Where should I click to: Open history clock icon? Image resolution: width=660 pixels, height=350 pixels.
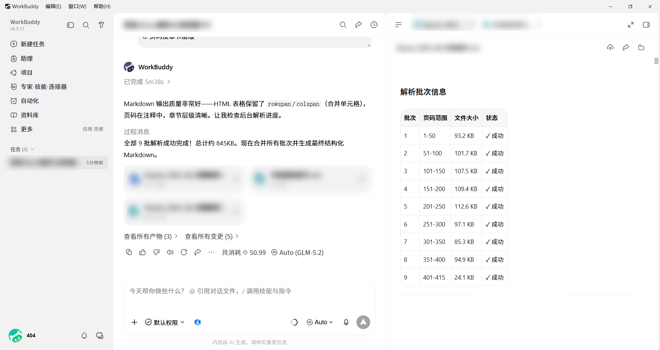[x=374, y=25]
